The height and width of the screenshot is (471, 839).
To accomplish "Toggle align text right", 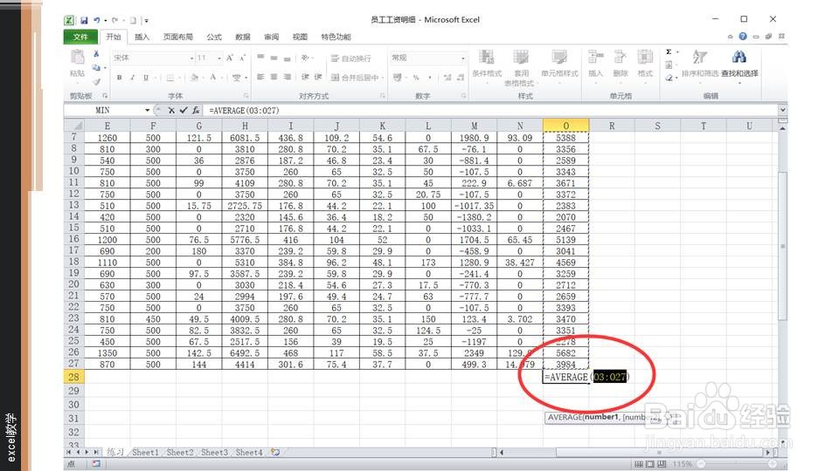I will tap(287, 78).
